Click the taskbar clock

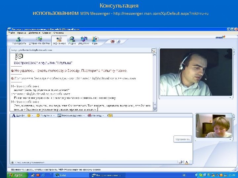pyautogui.click(x=231, y=175)
